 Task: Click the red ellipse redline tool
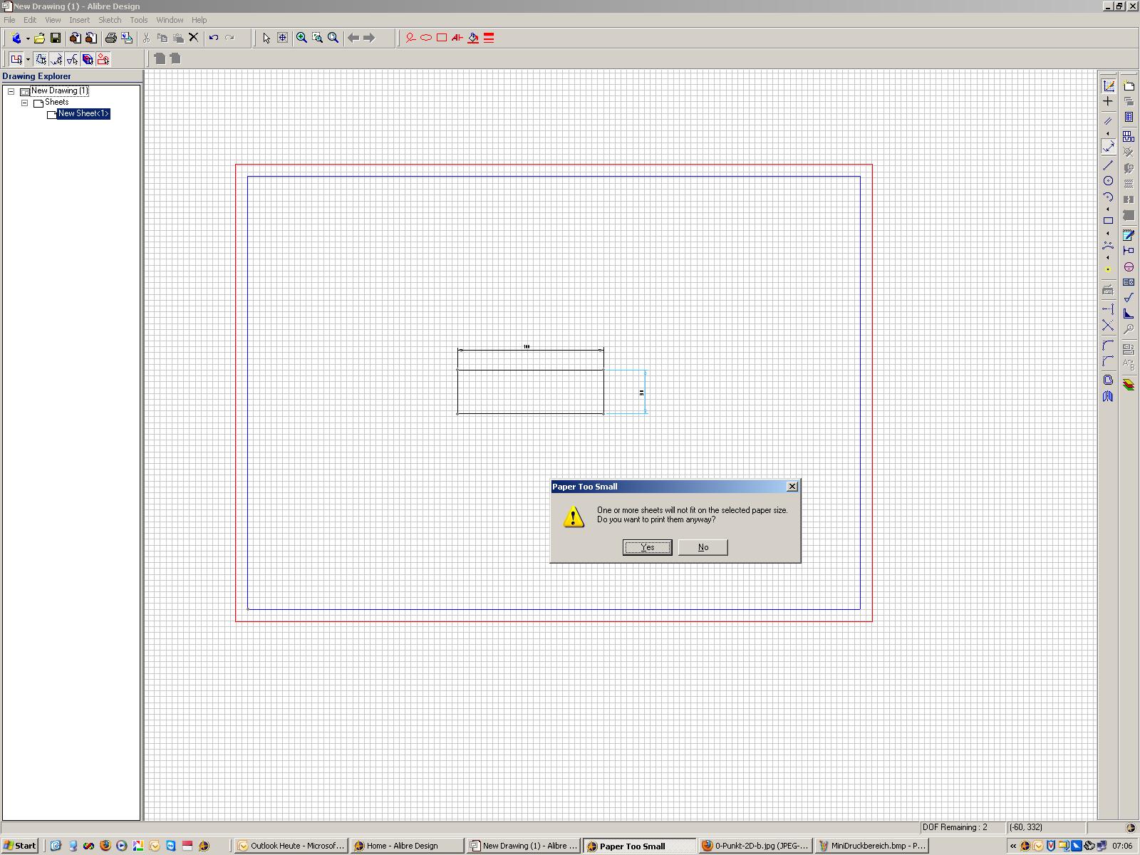[x=426, y=38]
